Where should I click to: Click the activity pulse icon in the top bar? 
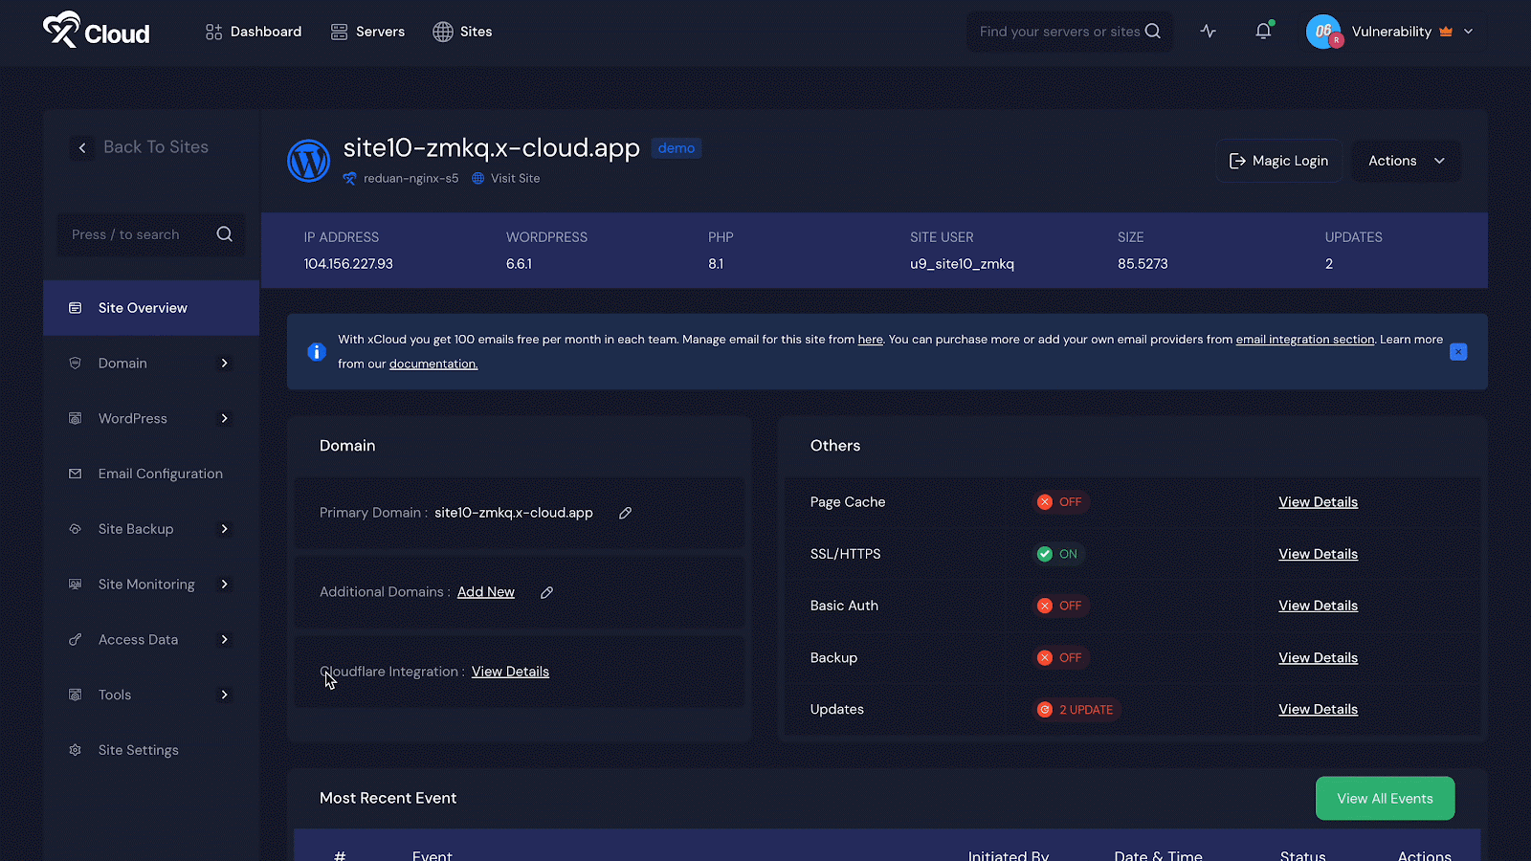[x=1208, y=31]
